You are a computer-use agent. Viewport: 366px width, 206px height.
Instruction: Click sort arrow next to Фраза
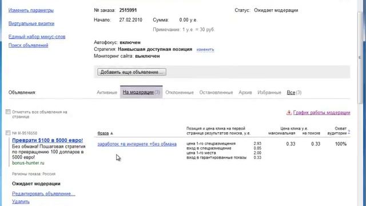tap(112, 133)
